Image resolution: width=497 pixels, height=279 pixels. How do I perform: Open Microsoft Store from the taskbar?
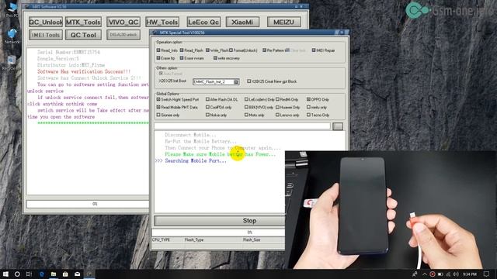pyautogui.click(x=65, y=274)
